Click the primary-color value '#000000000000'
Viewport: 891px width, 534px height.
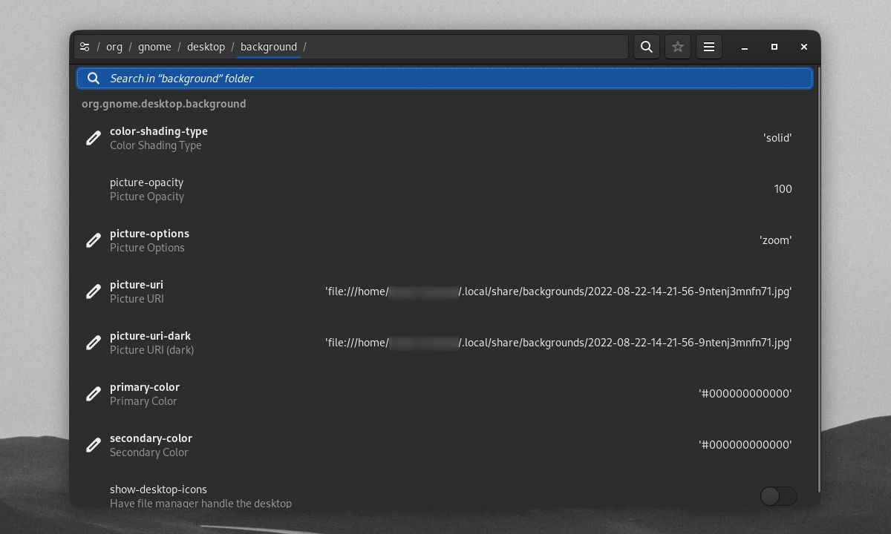pyautogui.click(x=745, y=394)
